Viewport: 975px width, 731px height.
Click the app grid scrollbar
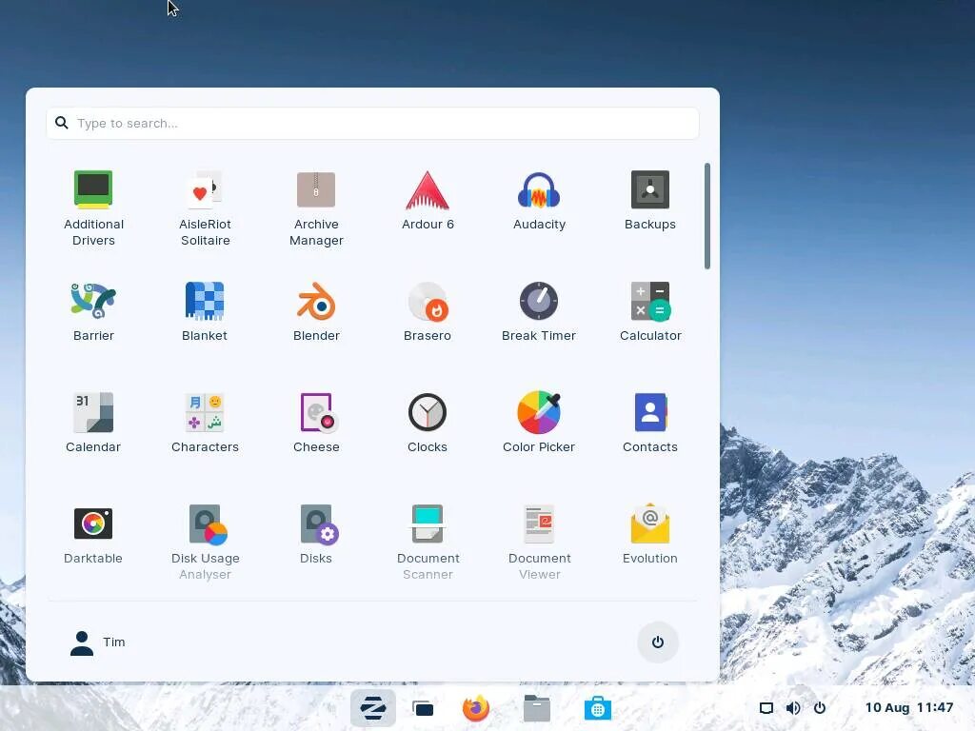[707, 216]
